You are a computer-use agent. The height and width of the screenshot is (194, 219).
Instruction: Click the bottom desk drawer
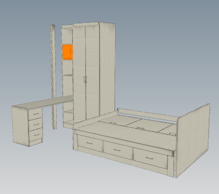[36, 134]
